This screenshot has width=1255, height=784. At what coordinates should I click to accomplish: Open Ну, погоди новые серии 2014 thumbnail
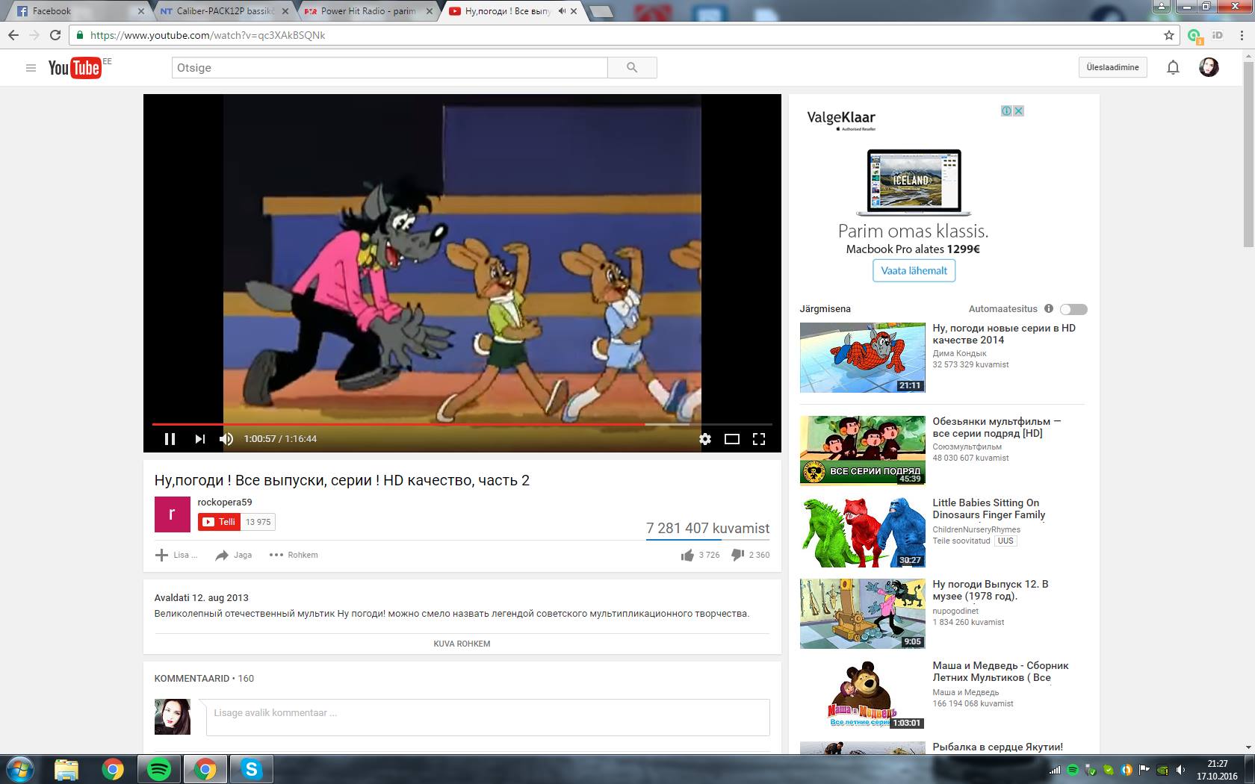(863, 358)
